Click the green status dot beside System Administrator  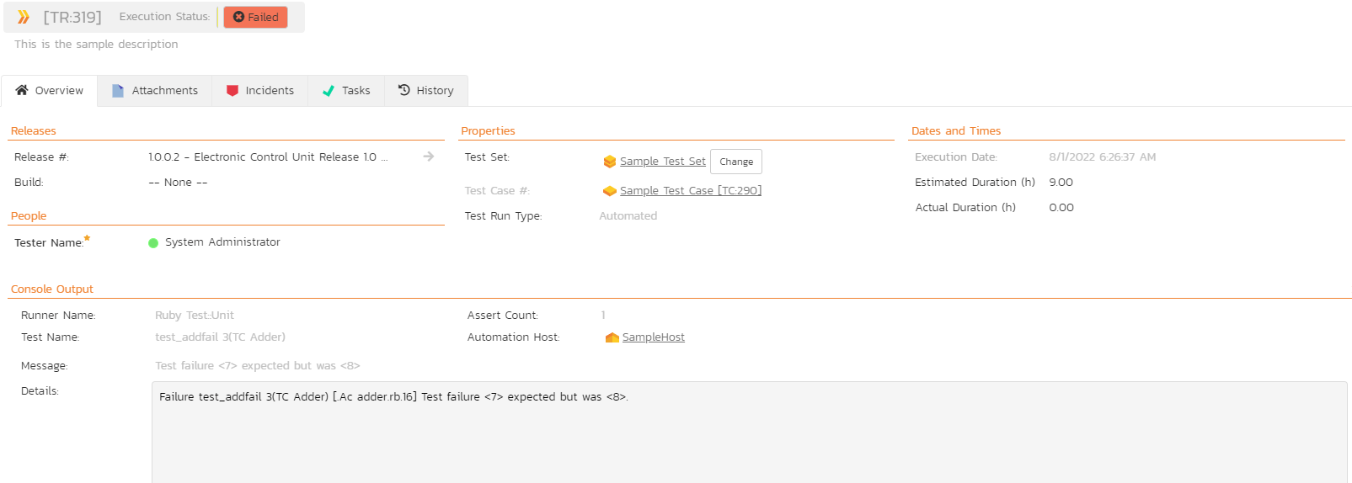pos(153,243)
